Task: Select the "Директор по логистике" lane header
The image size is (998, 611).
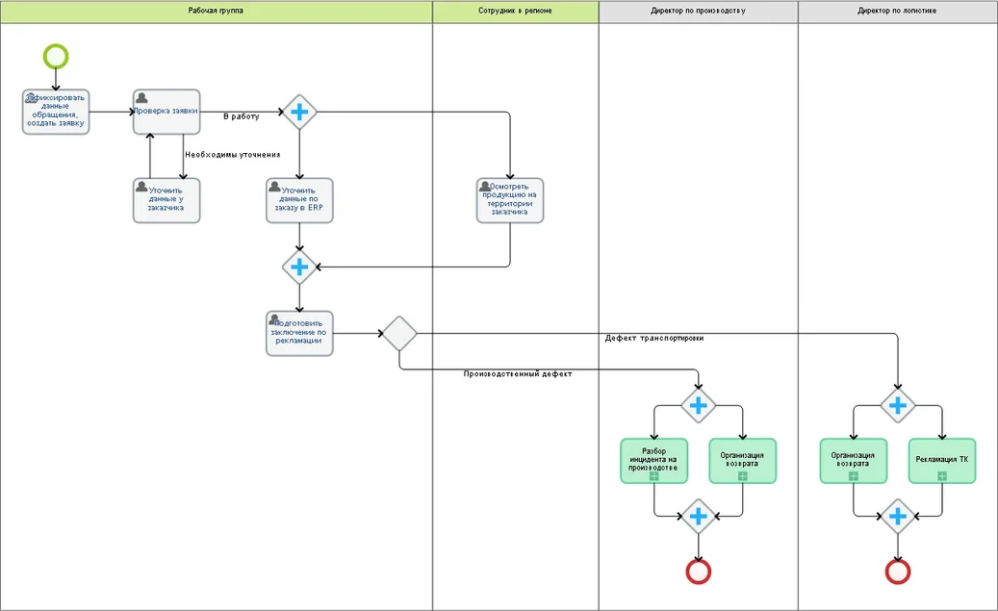Action: 897,12
